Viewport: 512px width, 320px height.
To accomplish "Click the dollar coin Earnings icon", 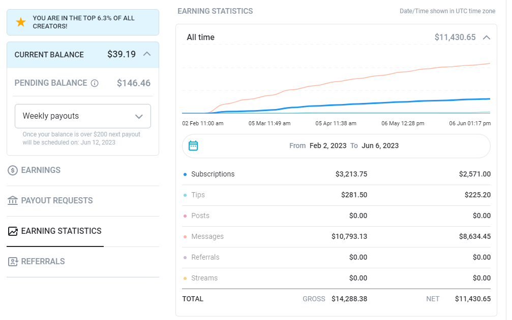I will click(x=13, y=170).
